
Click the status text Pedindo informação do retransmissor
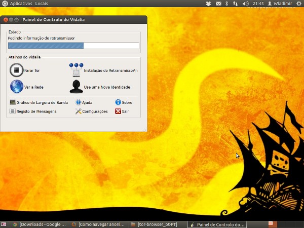[42, 38]
